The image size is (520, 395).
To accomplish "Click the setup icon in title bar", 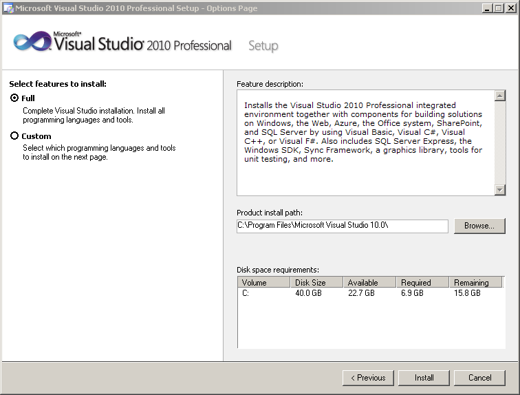I will point(8,8).
